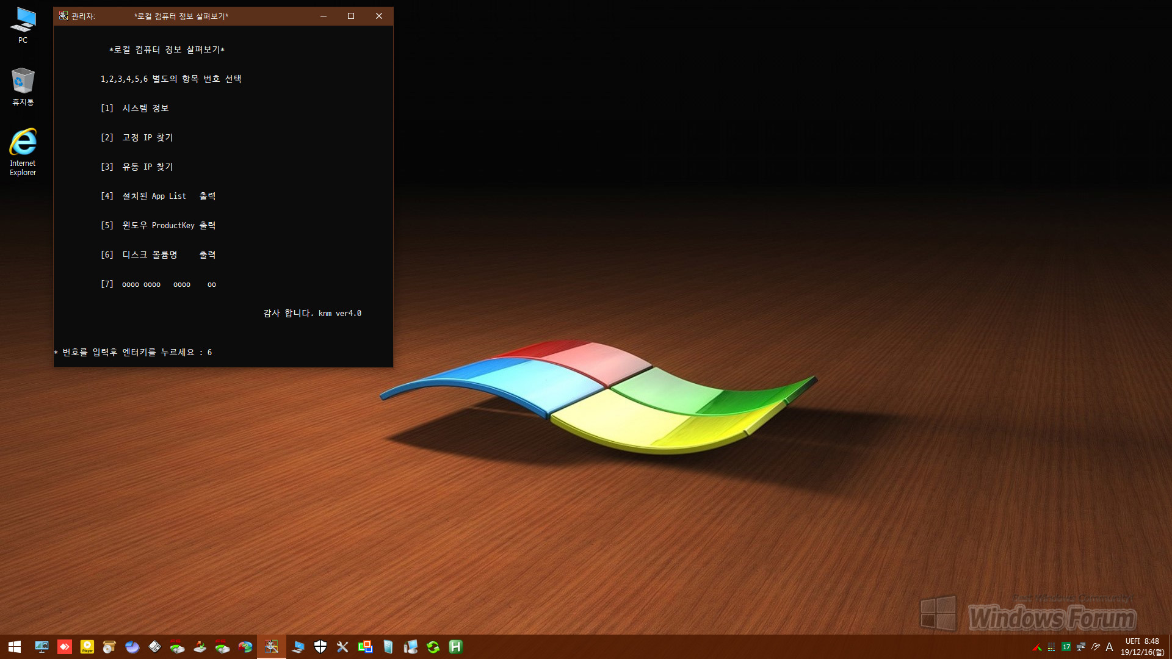This screenshot has height=659, width=1172.
Task: Click the [1] 시스템 정보 line
Action: (x=135, y=108)
